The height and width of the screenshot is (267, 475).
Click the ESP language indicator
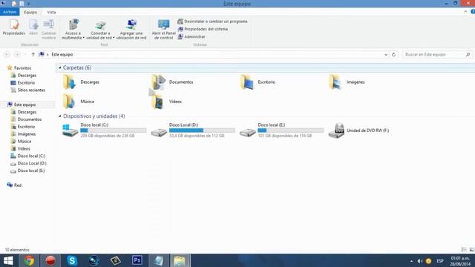coord(440,261)
